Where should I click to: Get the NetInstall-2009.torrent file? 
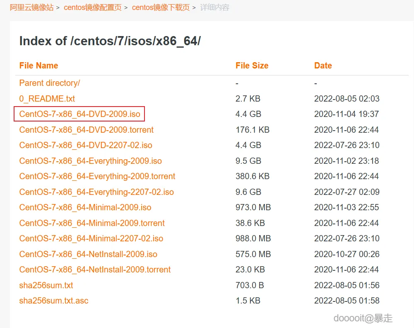pyautogui.click(x=95, y=270)
